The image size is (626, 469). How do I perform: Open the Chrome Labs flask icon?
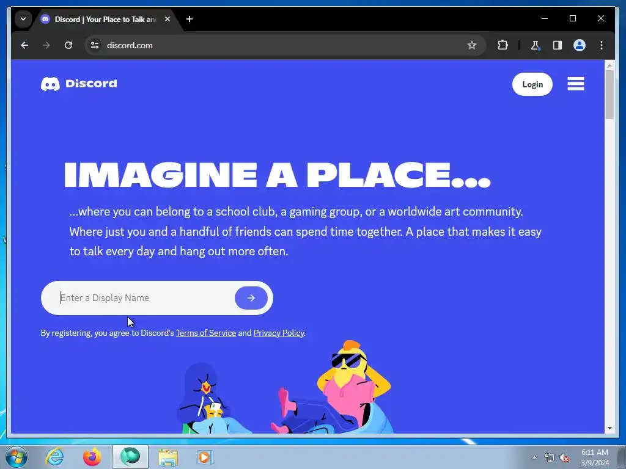tap(535, 45)
